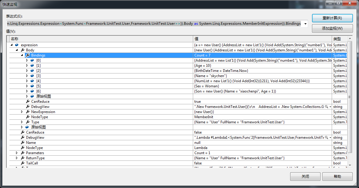This screenshot has height=188, width=359.
Task: Click the 关闭 button
Action: (305, 177)
